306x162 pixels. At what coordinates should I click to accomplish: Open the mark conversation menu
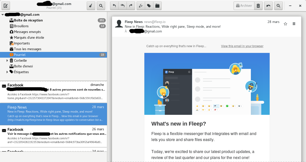click(141, 6)
